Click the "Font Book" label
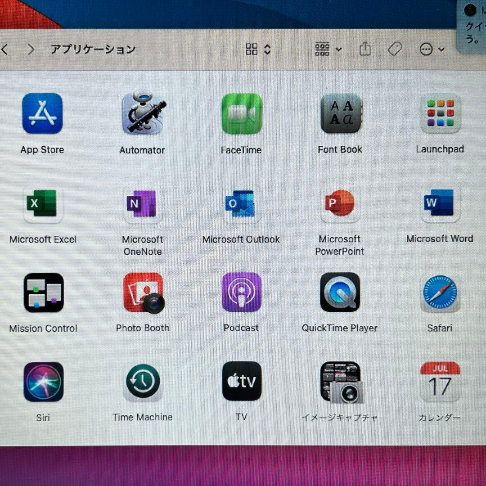Viewport: 486px width, 486px height. [340, 149]
